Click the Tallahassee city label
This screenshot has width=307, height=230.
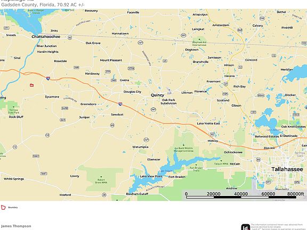[287, 169]
